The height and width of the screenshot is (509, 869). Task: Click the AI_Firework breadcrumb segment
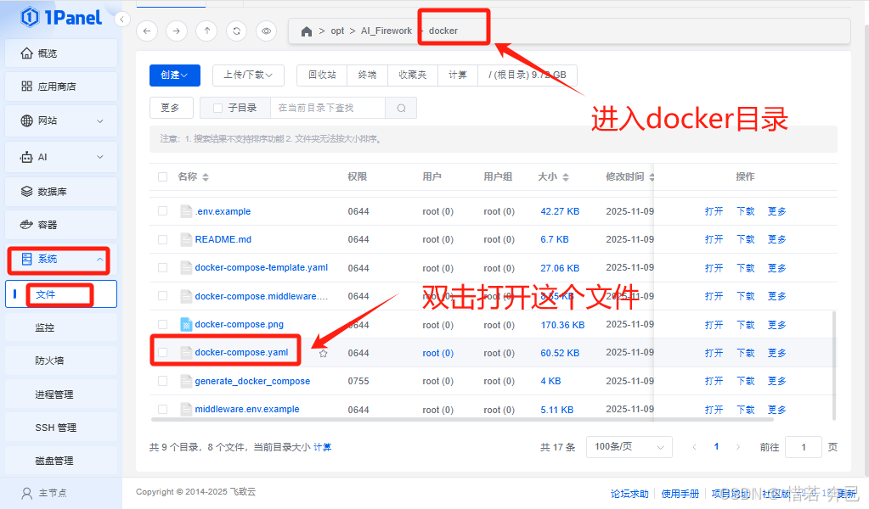tap(387, 31)
